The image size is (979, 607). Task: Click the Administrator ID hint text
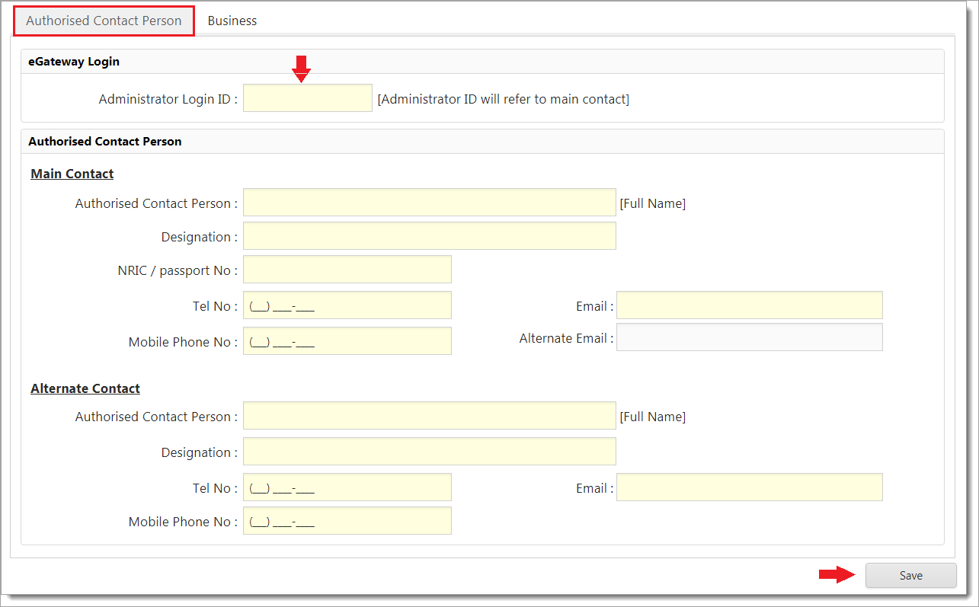pyautogui.click(x=503, y=99)
